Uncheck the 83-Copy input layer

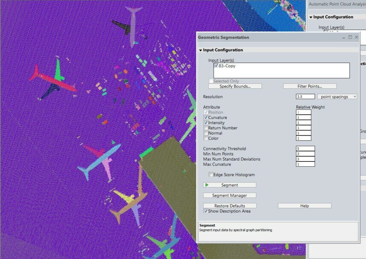click(x=216, y=65)
